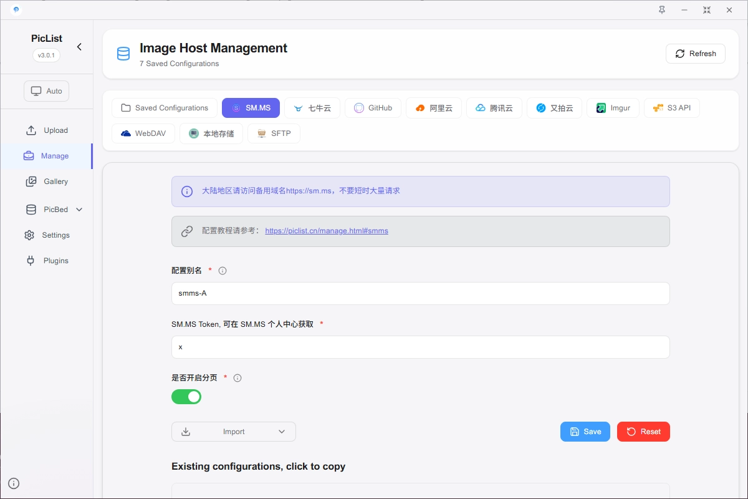
Task: Click the link chain icon in tutorial box
Action: 187,231
